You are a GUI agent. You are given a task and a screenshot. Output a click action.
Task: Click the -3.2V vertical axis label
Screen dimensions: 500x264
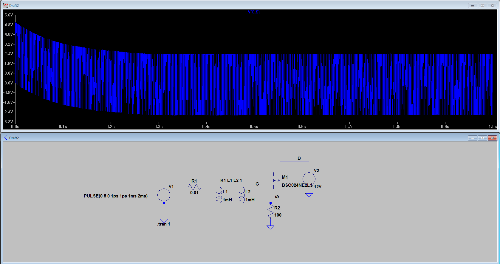[8, 122]
